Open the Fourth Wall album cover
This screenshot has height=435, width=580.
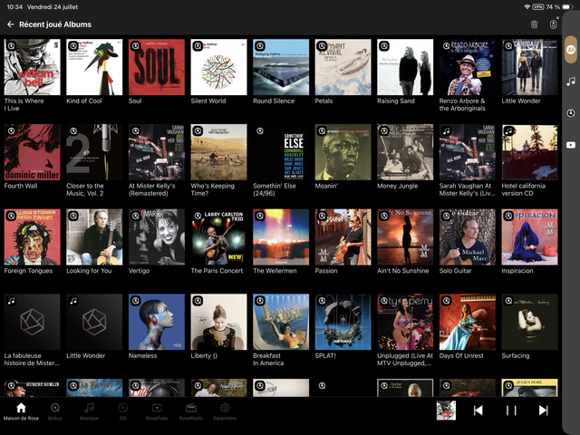33,152
